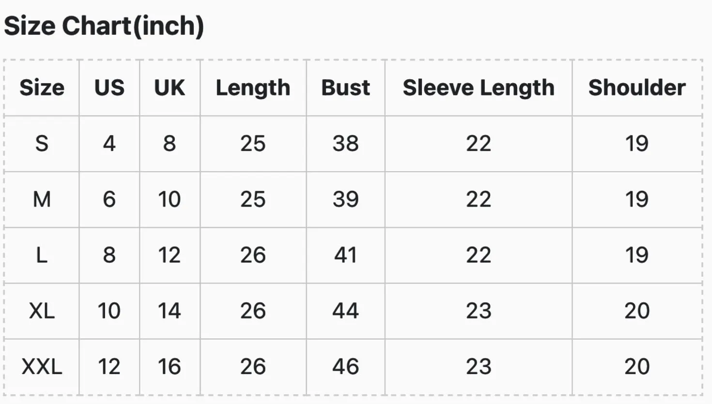The image size is (712, 404).
Task: Click the Size Chart(inch) heading
Action: pos(104,26)
